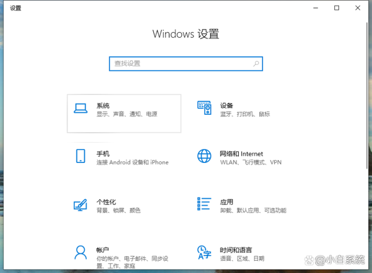Select the 手机 category title text
The height and width of the screenshot is (273, 372).
(x=103, y=153)
